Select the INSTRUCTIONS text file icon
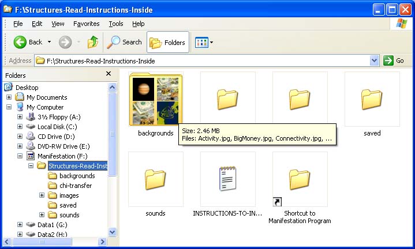Image resolution: width=415 pixels, height=249 pixels. click(227, 179)
